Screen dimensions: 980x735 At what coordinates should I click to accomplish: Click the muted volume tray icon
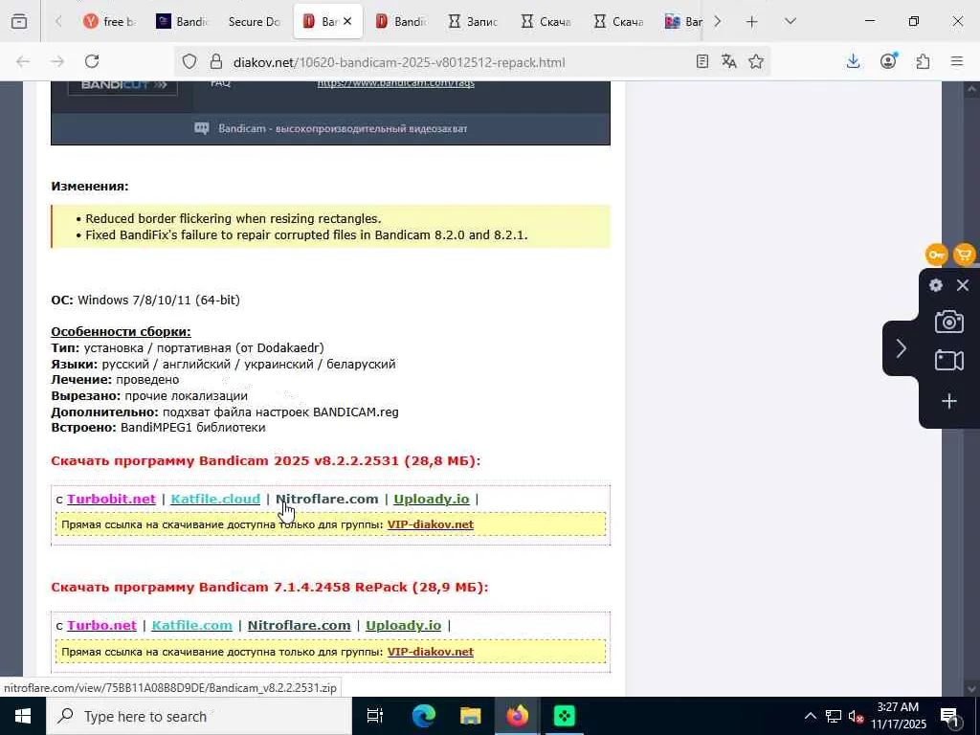click(855, 716)
